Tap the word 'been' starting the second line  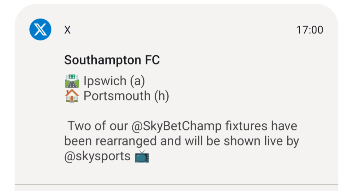tap(78, 141)
